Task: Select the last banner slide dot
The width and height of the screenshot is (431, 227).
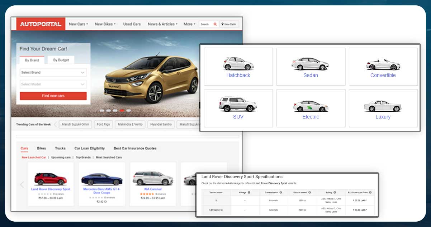Action: pos(128,110)
